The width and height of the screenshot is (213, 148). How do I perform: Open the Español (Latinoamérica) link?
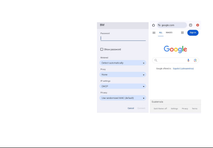(x=183, y=69)
